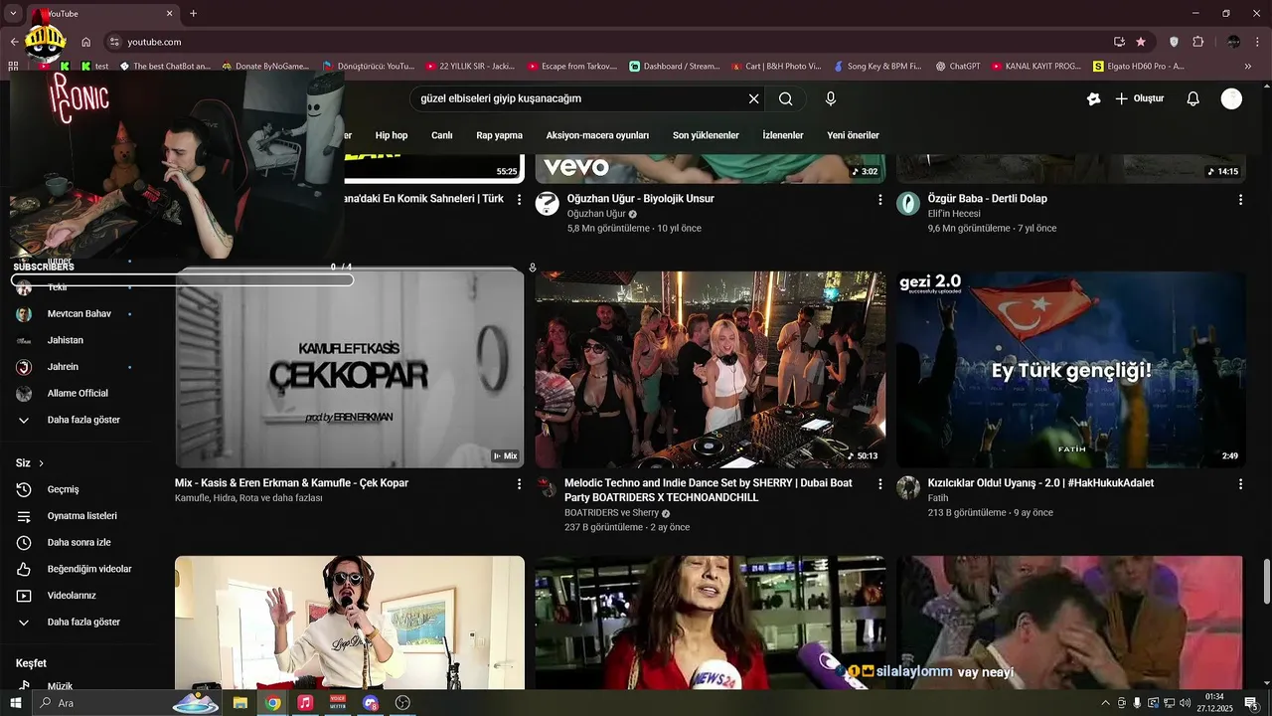This screenshot has width=1272, height=716.
Task: Show all bookmarks overflow chevron
Action: pyautogui.click(x=1248, y=67)
